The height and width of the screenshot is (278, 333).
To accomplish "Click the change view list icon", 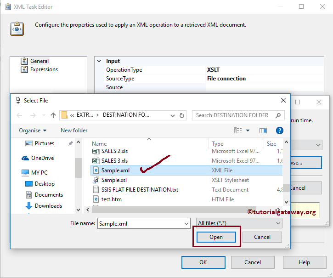I will click(238, 130).
